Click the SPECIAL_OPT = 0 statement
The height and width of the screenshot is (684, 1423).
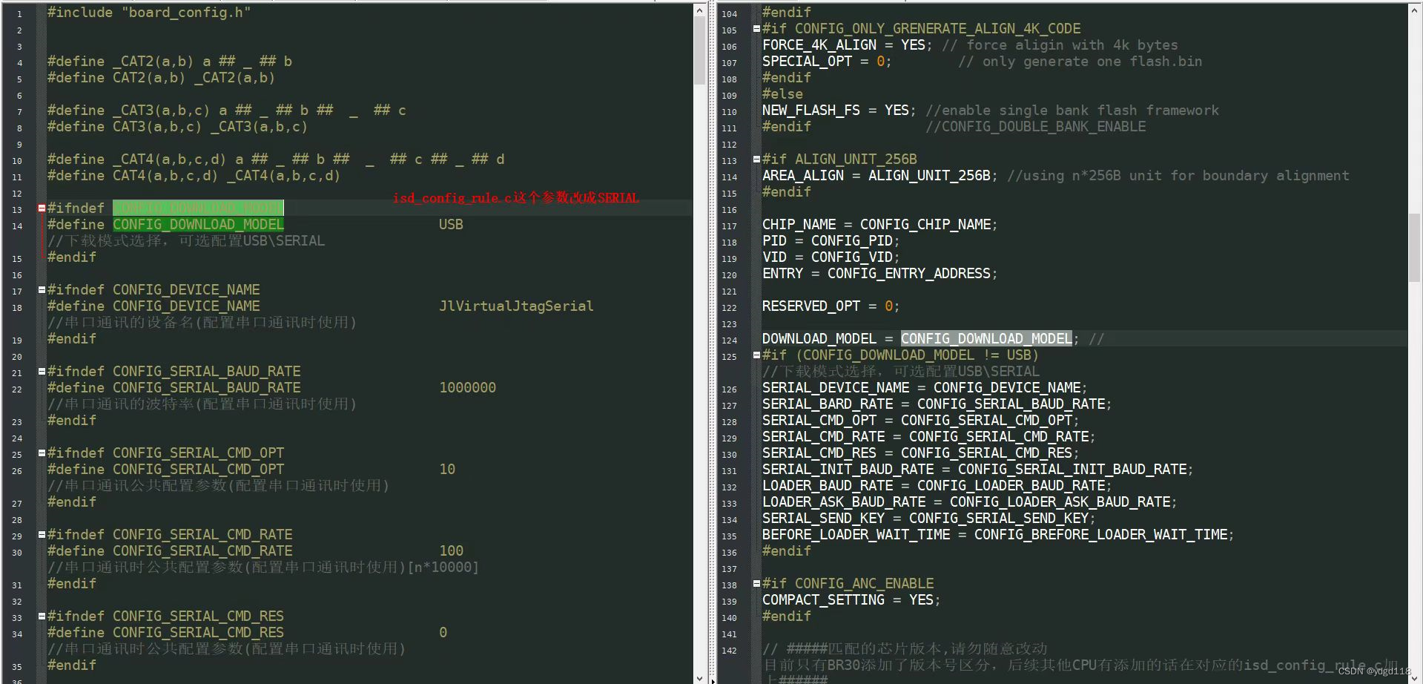(x=827, y=62)
